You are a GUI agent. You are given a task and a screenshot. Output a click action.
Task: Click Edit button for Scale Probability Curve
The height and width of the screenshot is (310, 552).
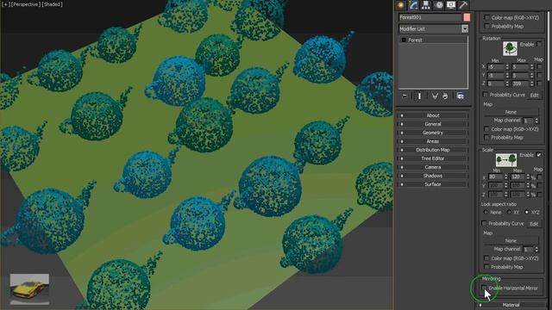pyautogui.click(x=534, y=224)
